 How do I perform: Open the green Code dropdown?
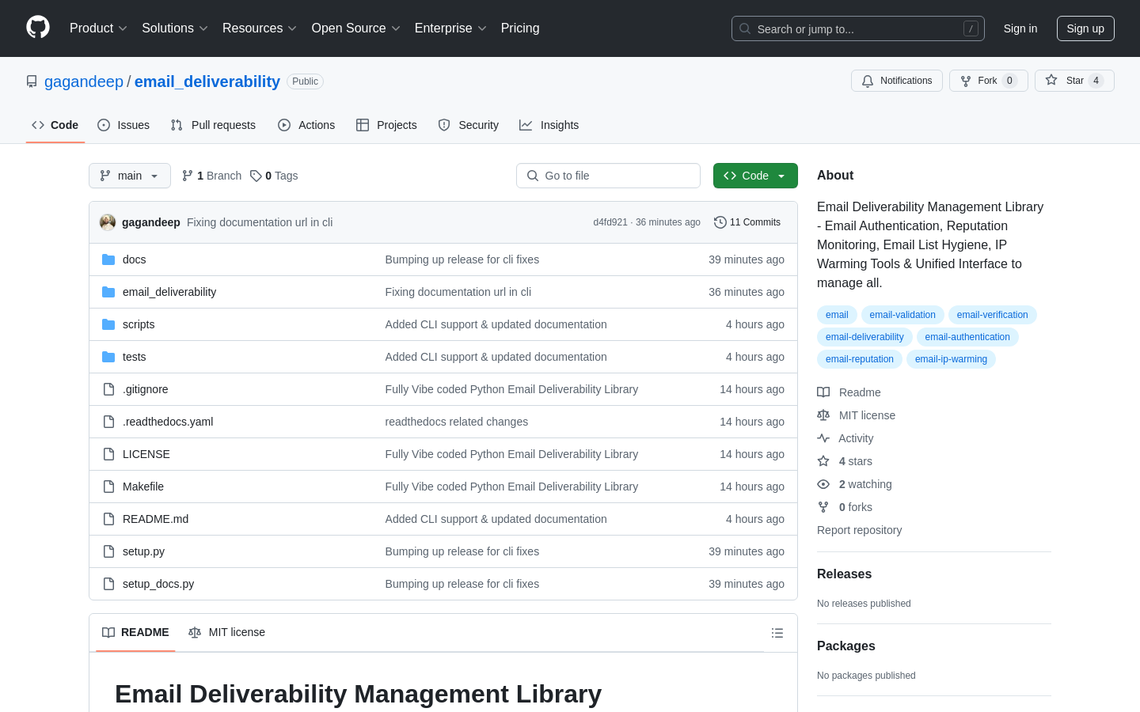point(754,176)
